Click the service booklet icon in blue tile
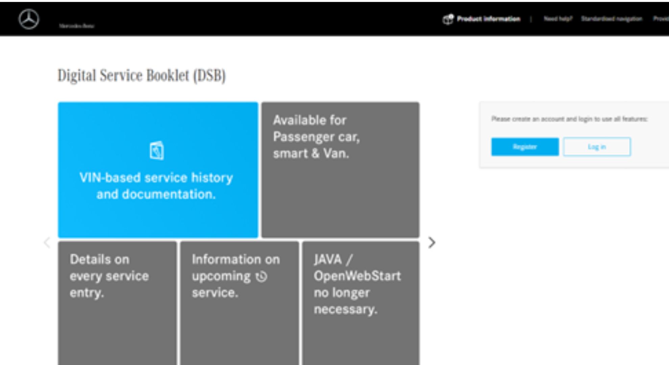Screen dimensions: 669x365 (x=157, y=150)
